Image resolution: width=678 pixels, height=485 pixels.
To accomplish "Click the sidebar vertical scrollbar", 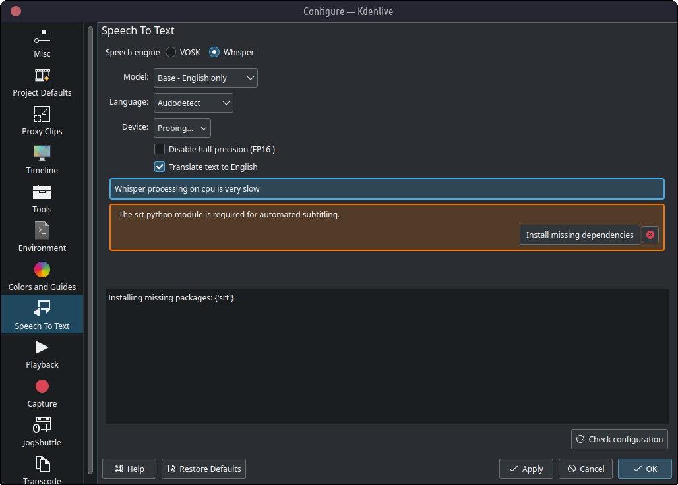I will coord(90,250).
